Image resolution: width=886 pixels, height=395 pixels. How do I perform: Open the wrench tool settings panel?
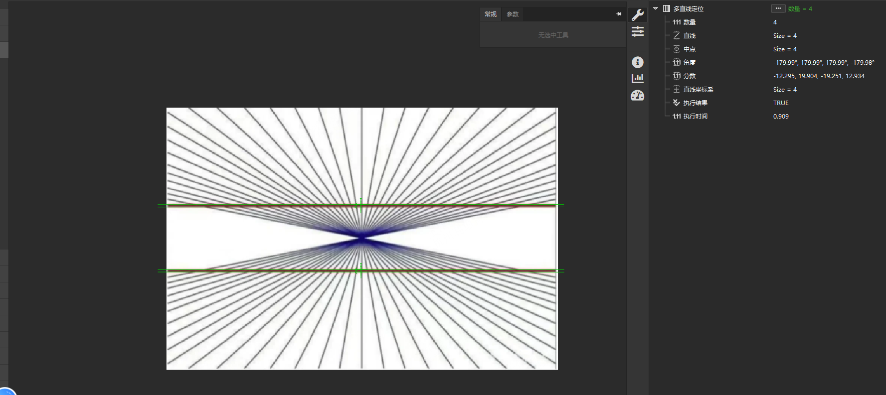coord(637,15)
